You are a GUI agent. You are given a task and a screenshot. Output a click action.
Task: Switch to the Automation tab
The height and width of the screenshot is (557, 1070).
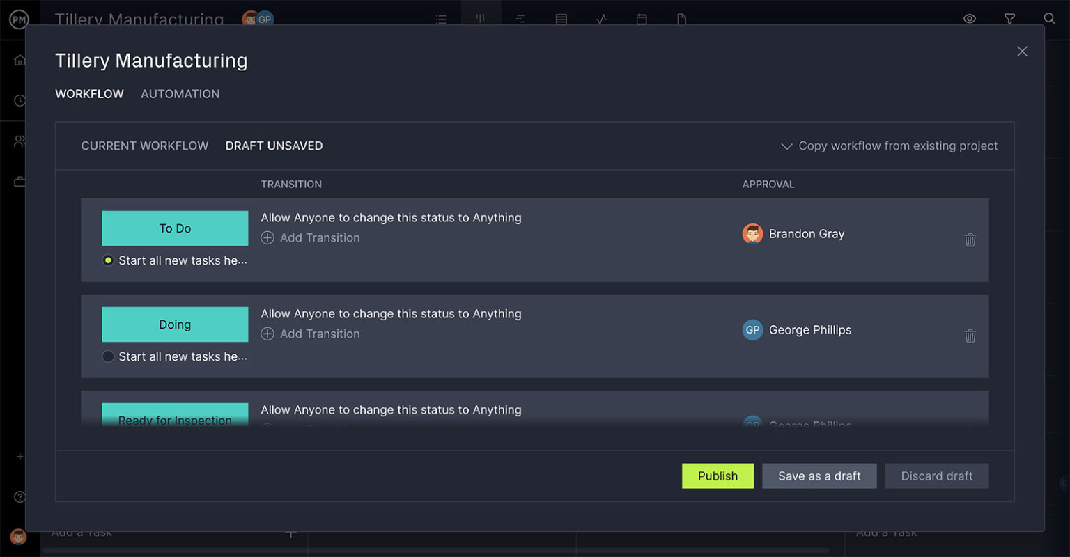coord(180,94)
